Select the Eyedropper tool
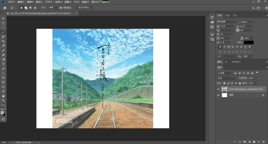The height and width of the screenshot is (144, 268). coord(3,46)
